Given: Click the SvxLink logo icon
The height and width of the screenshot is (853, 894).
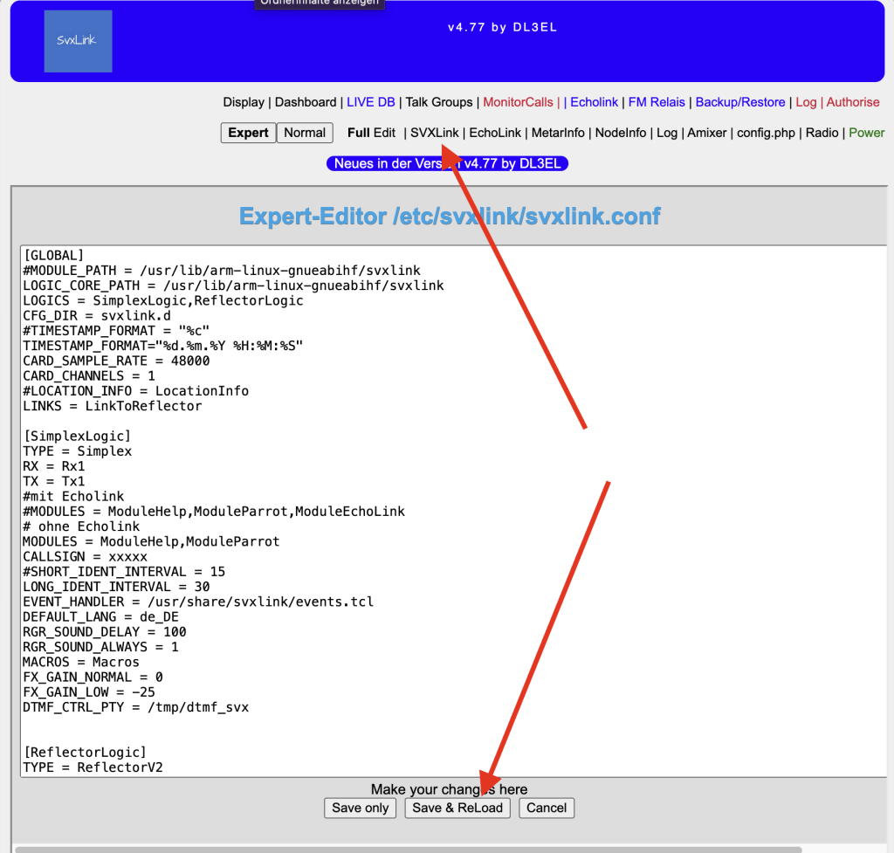Looking at the screenshot, I should tap(78, 41).
